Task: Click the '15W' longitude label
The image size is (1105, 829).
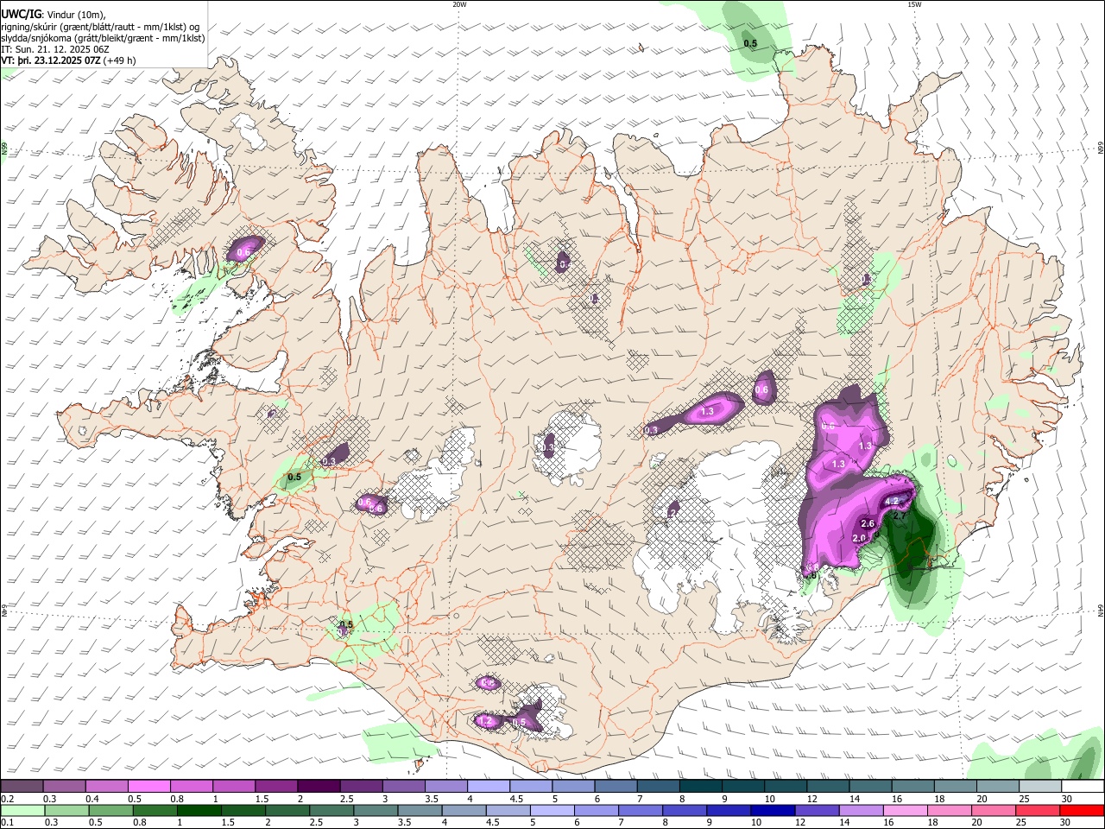Action: click(x=914, y=4)
